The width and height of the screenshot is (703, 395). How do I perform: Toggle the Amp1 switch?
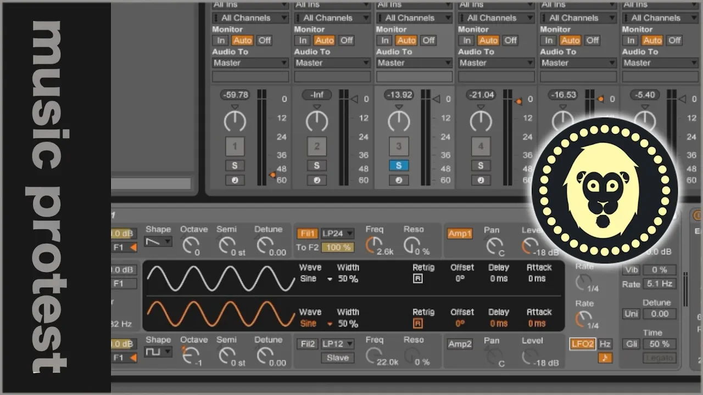coord(460,234)
